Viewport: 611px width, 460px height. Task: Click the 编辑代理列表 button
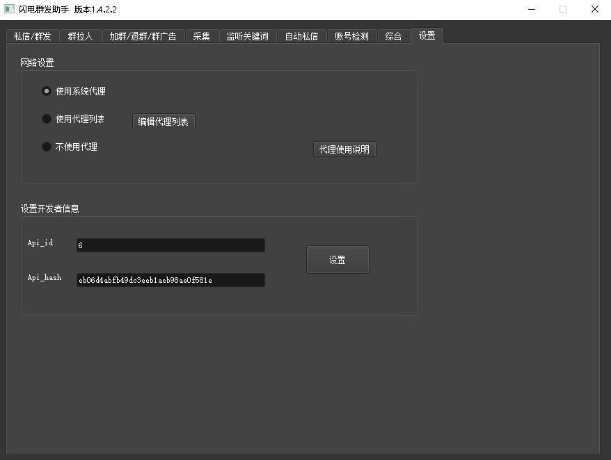click(x=164, y=122)
